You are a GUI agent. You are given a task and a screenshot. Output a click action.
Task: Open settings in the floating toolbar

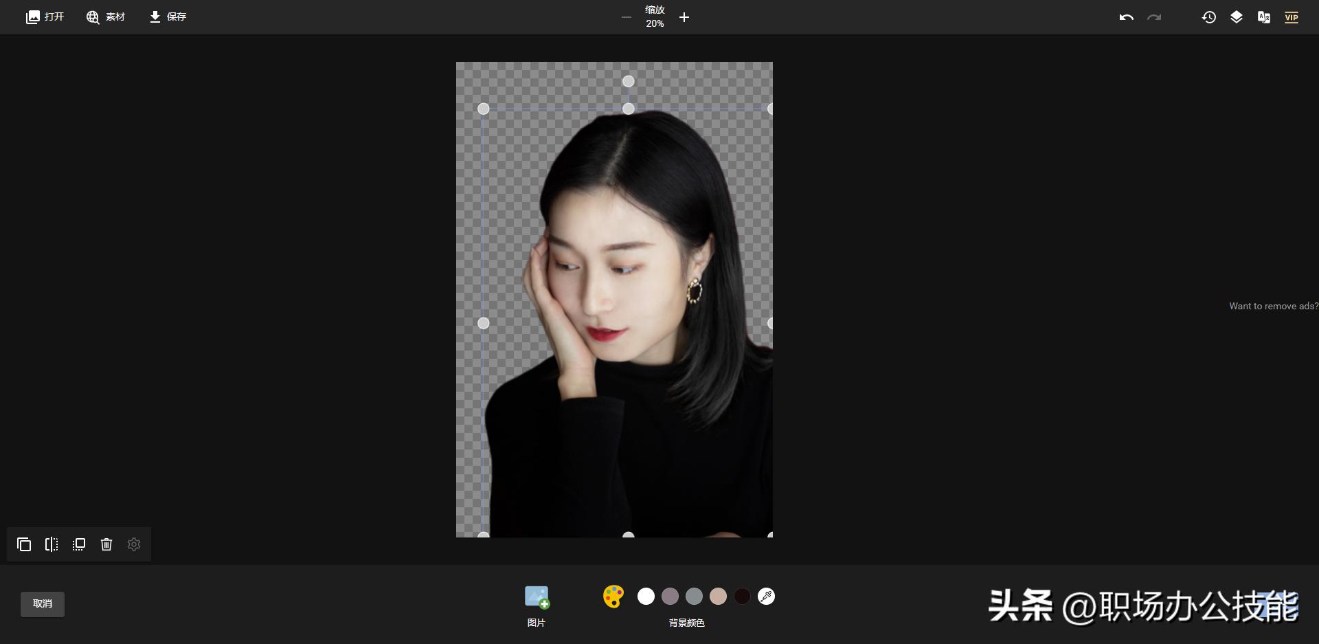pos(134,544)
